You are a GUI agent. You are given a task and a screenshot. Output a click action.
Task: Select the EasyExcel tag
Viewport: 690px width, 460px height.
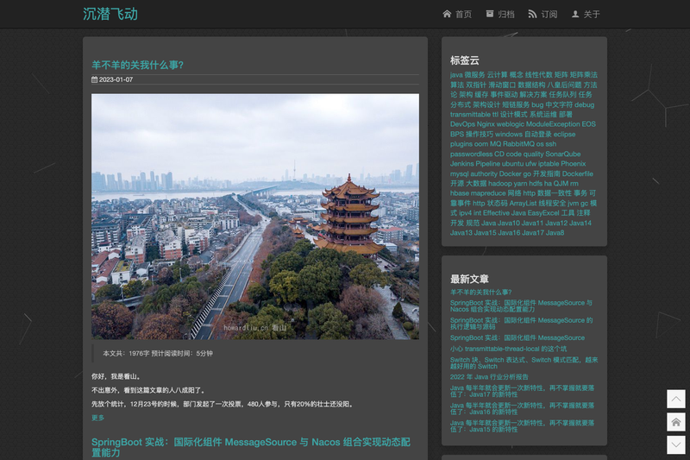coord(543,213)
